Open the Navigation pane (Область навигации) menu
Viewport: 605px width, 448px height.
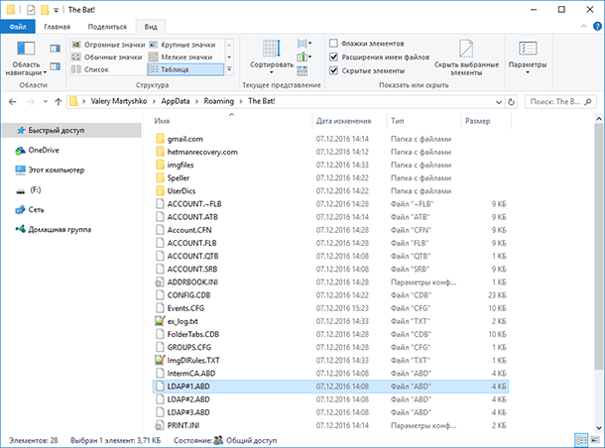[26, 57]
